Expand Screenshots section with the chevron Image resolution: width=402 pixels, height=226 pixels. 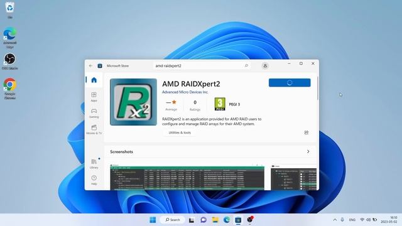308,151
